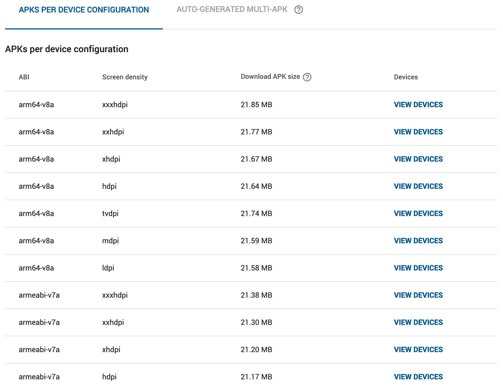503x385 pixels.
Task: Select the APKS PER DEVICE CONFIGURATION tab
Action: [84, 9]
